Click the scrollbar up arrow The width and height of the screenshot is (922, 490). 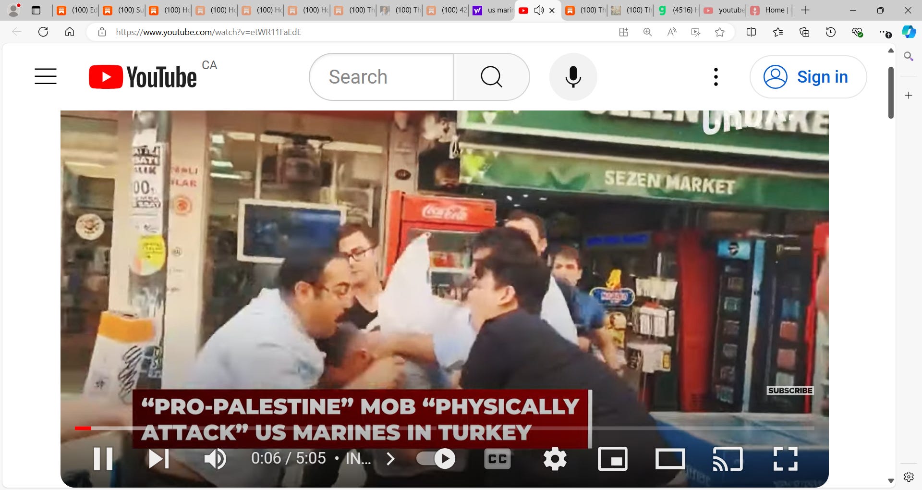891,50
